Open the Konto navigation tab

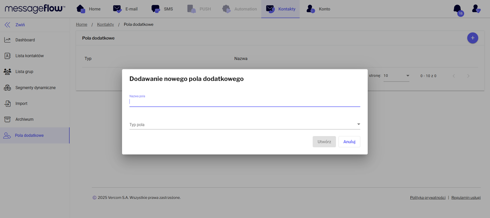(x=319, y=9)
